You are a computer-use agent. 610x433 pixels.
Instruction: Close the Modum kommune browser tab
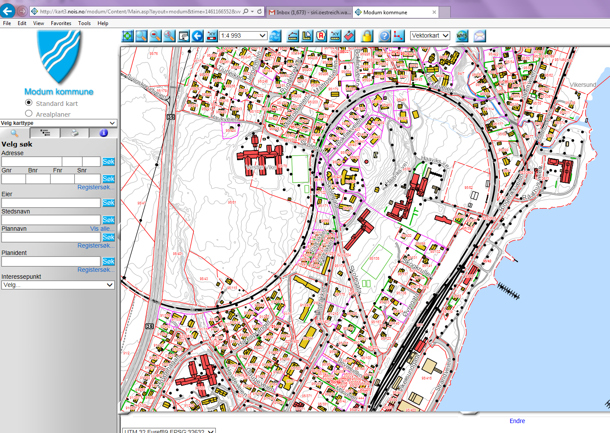pyautogui.click(x=434, y=12)
